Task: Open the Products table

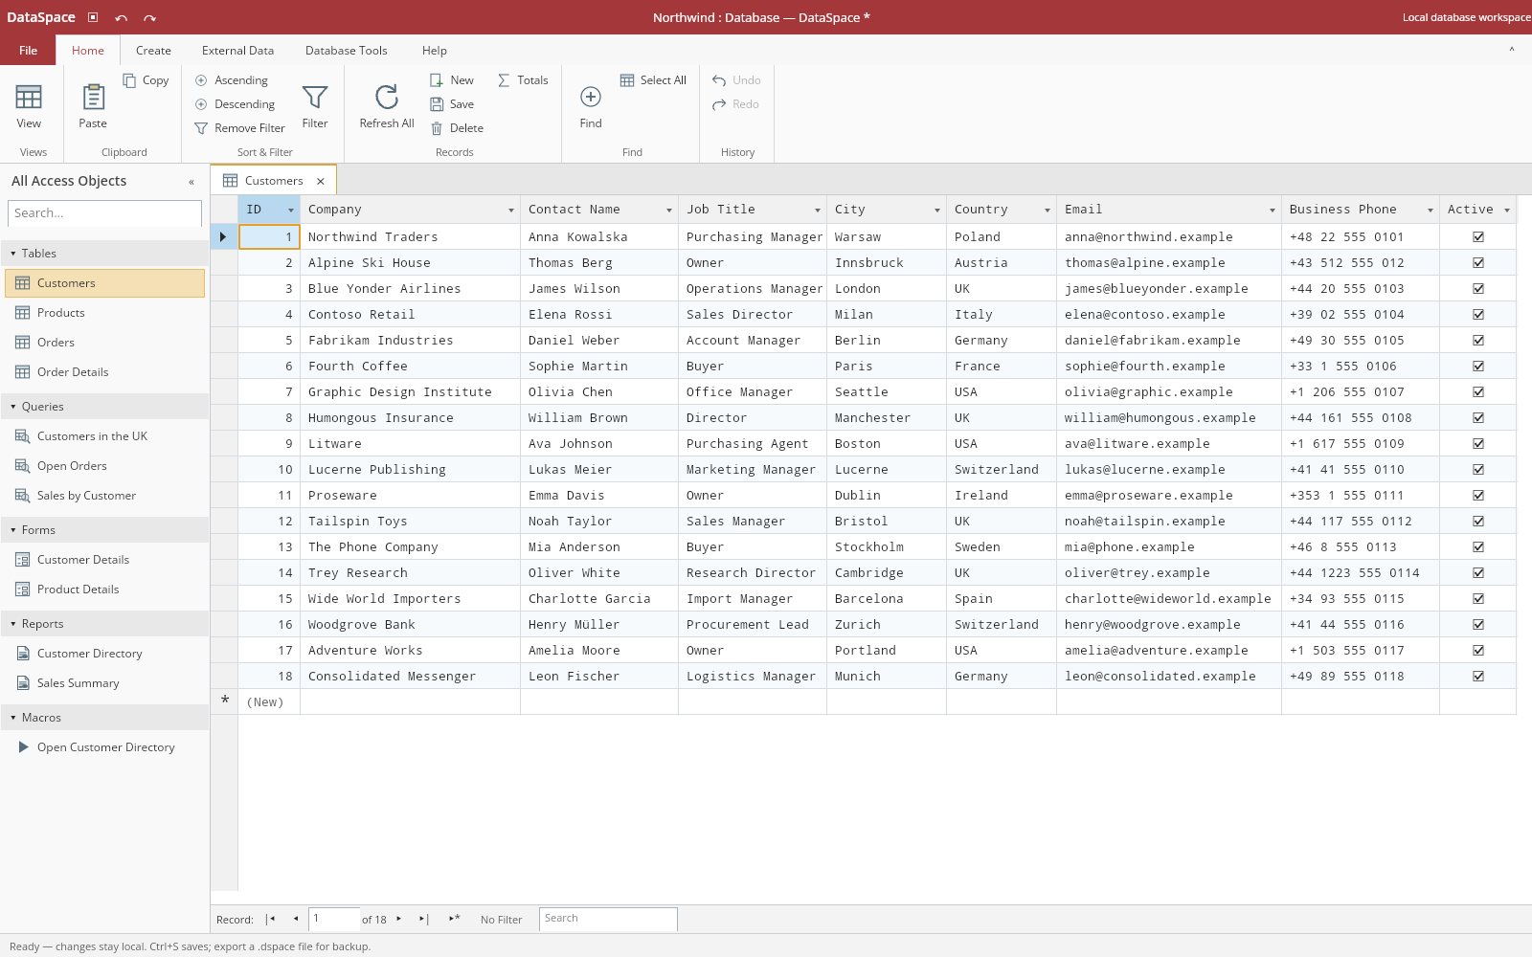Action: [x=105, y=313]
